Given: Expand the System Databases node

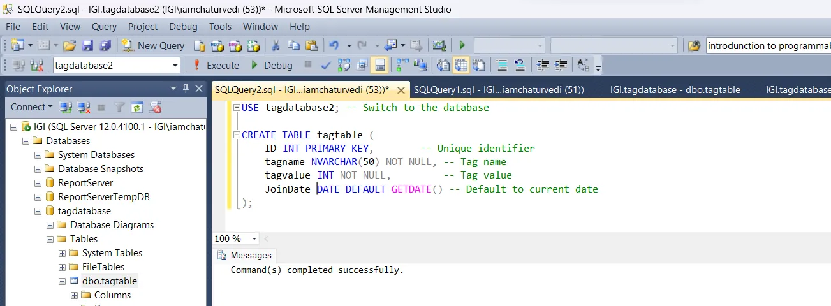Looking at the screenshot, I should [38, 155].
